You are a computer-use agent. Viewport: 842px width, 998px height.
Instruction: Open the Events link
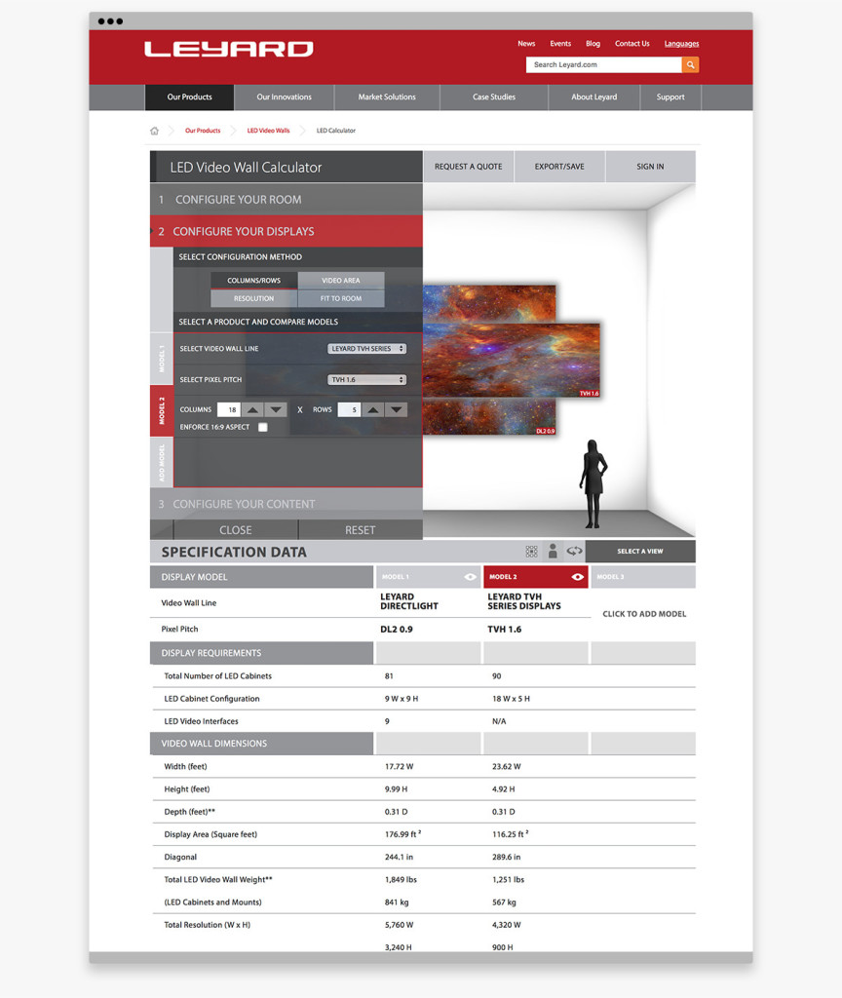pos(560,44)
